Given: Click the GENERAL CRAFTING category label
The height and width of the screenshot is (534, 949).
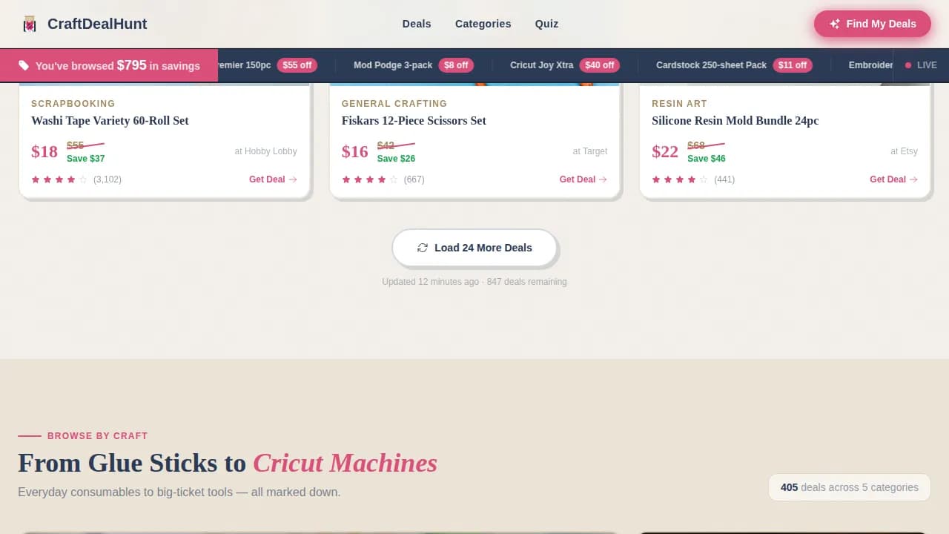Looking at the screenshot, I should (394, 104).
